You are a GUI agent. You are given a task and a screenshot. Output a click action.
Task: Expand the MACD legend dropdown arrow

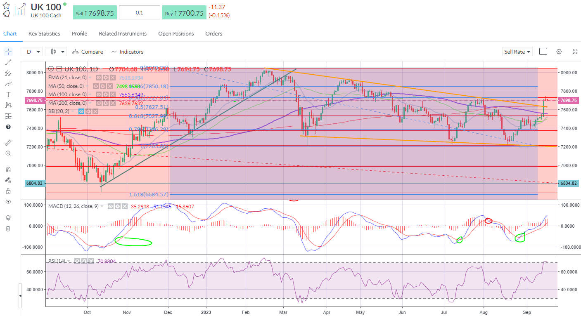(102, 206)
